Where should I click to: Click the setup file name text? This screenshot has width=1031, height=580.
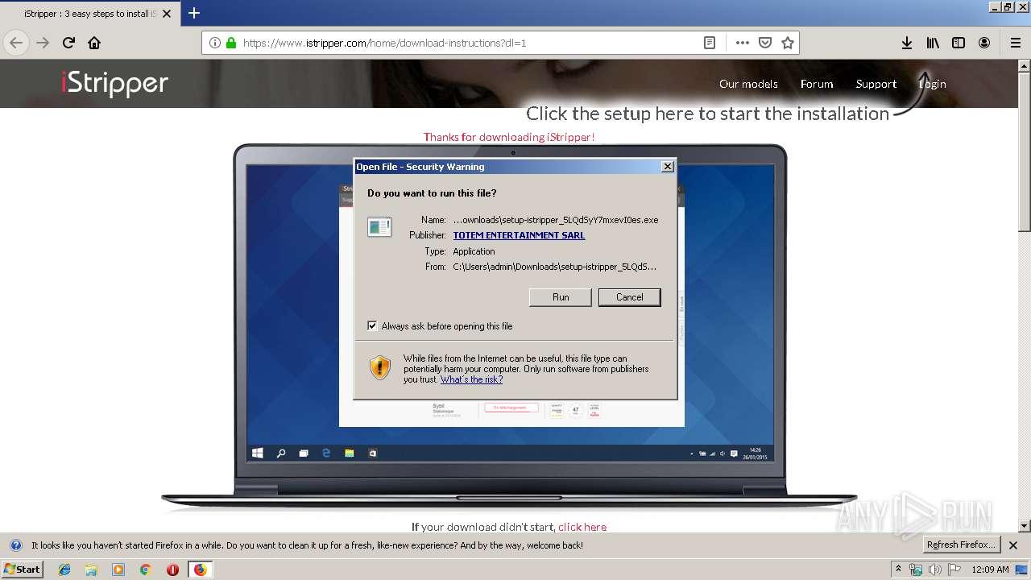point(556,219)
